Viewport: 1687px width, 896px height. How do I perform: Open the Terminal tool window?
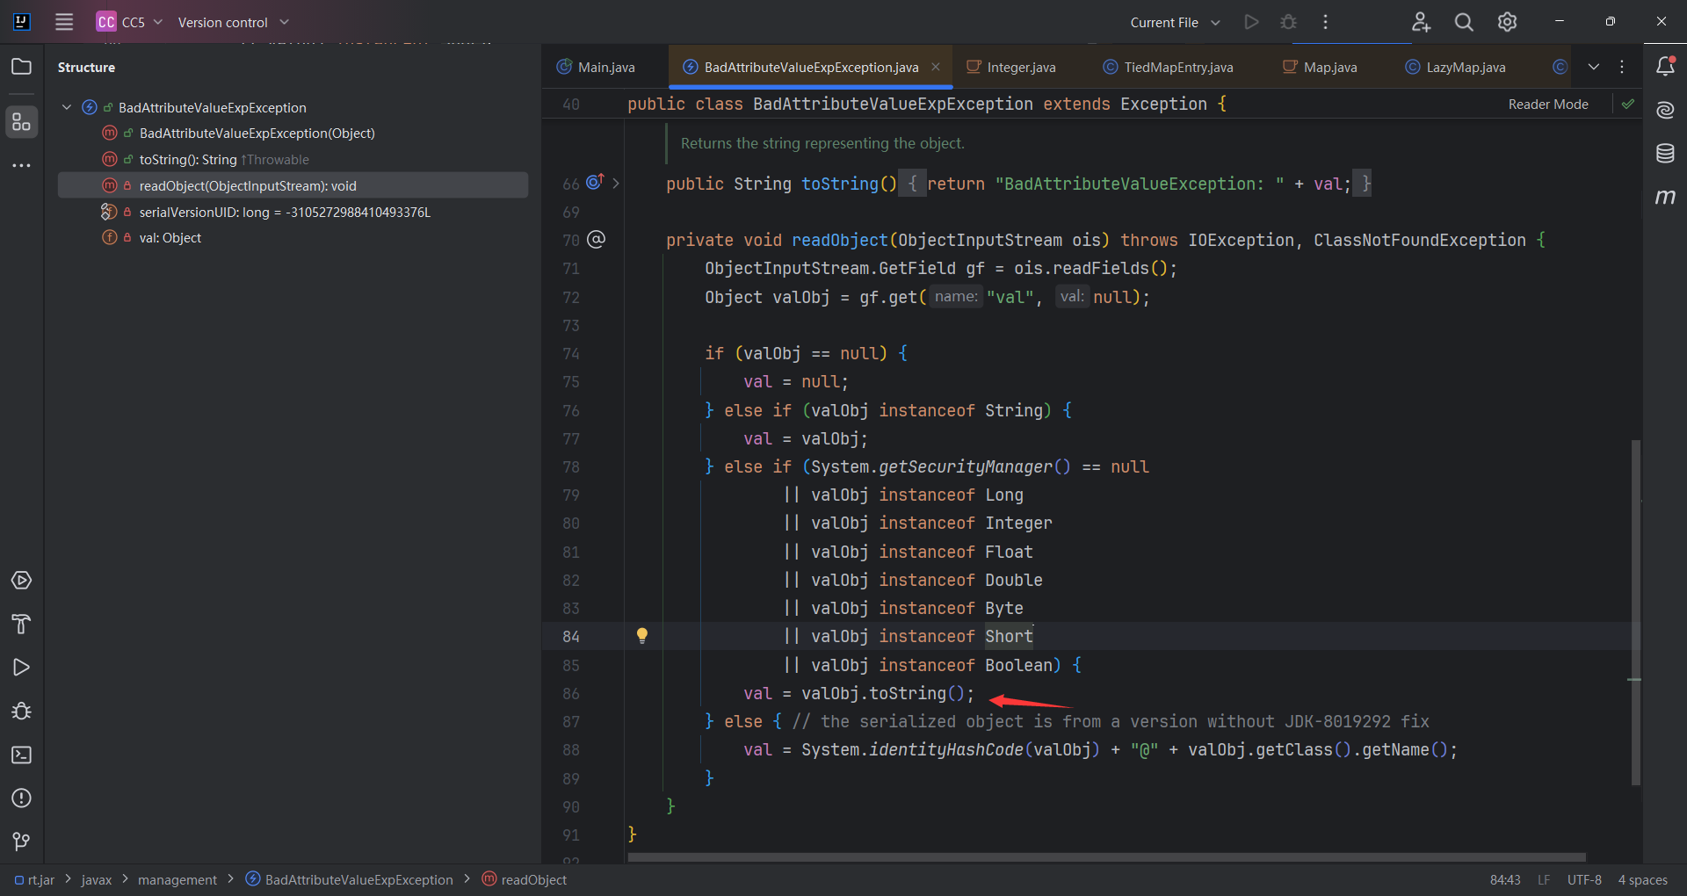point(21,755)
